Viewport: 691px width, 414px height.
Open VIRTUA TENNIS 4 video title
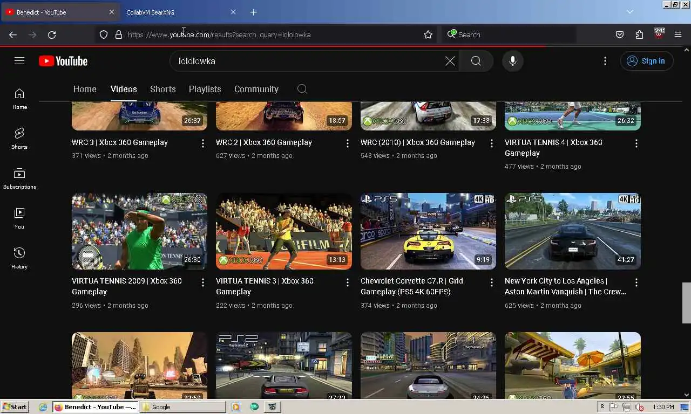point(553,148)
